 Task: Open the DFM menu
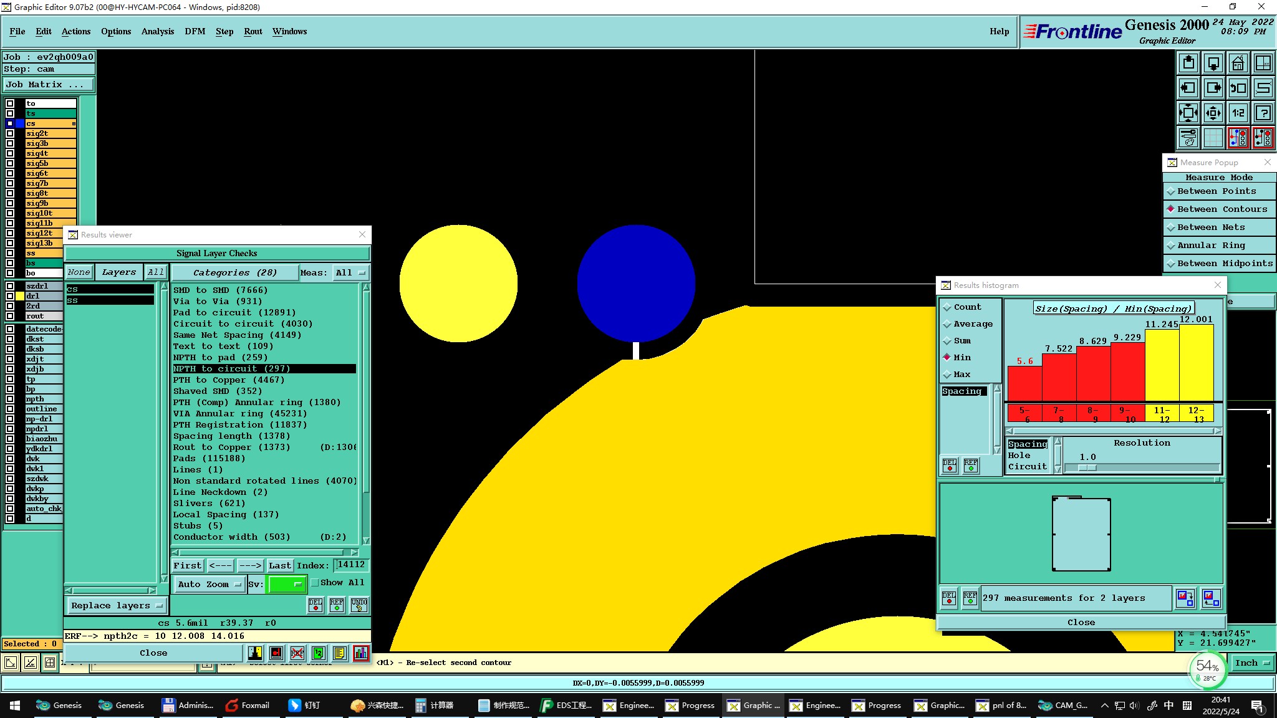click(x=195, y=31)
